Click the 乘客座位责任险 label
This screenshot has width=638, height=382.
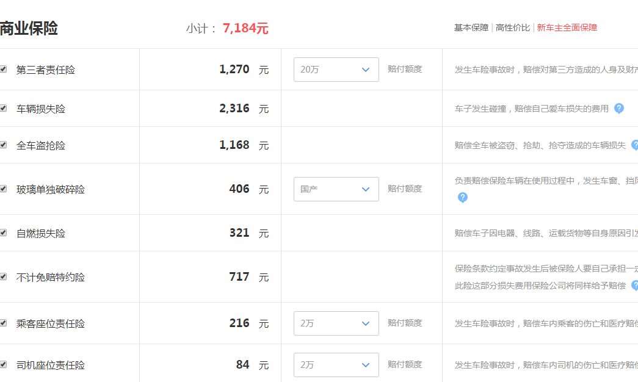tap(51, 324)
